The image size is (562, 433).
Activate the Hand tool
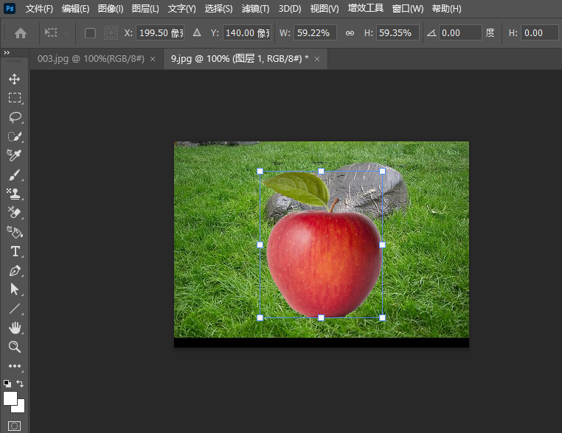(15, 328)
